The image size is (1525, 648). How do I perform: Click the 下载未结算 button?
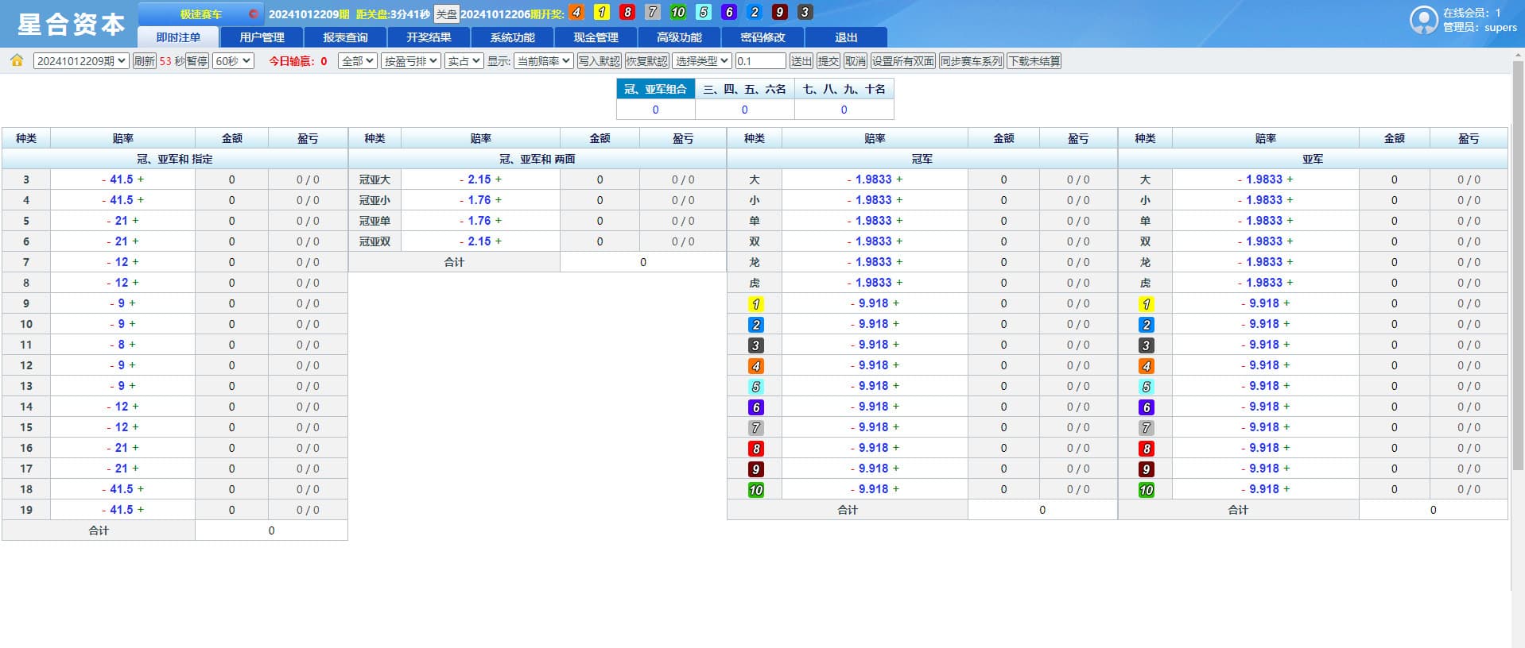click(x=1034, y=61)
